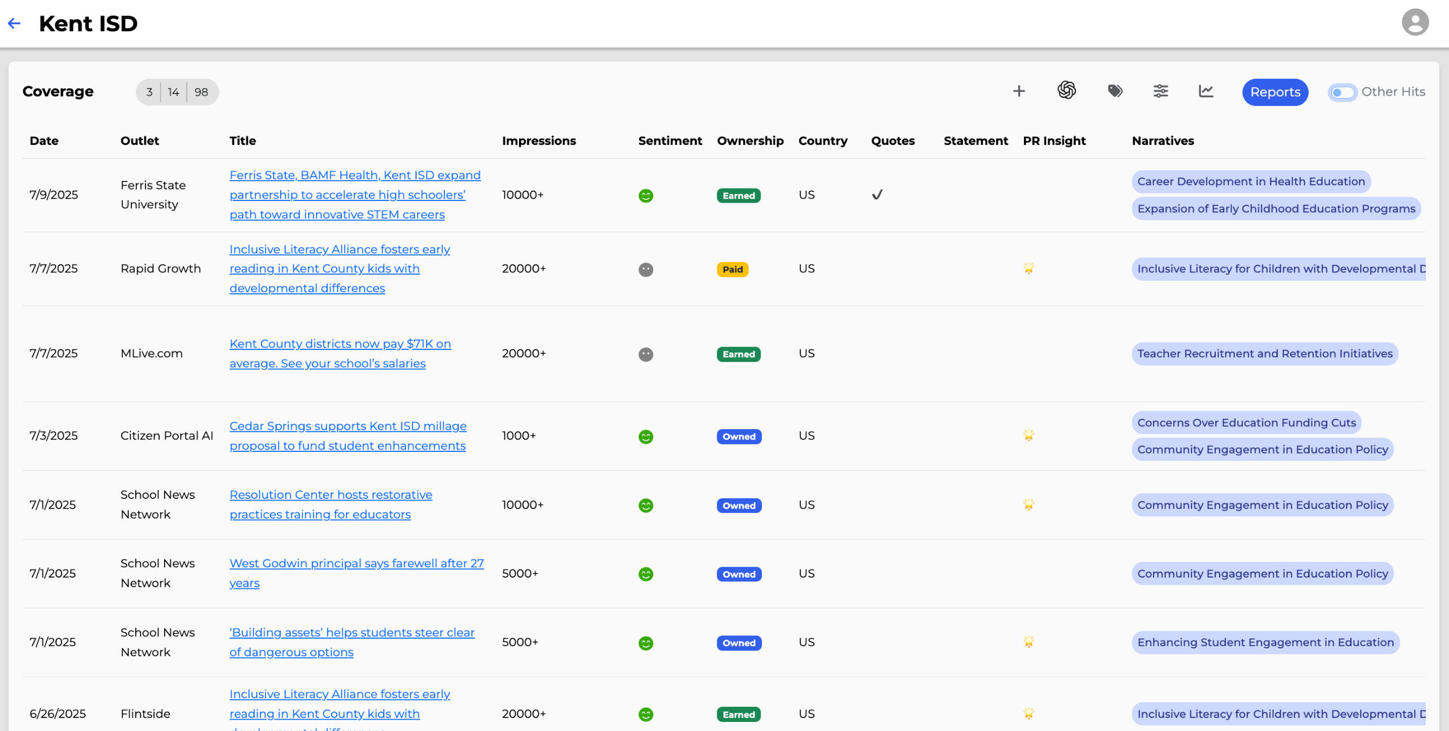The height and width of the screenshot is (731, 1449).
Task: Open the filter sliders icon
Action: 1160,91
